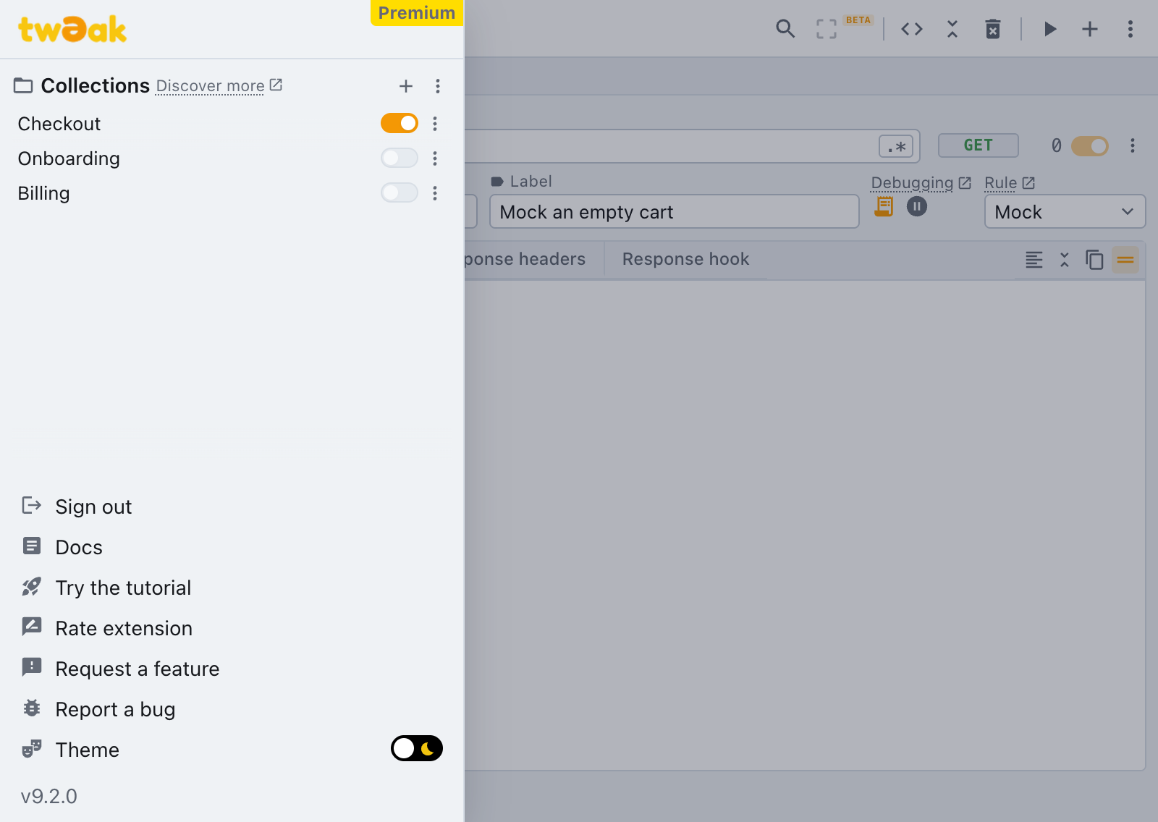This screenshot has height=822, width=1158.
Task: Click the delete all rules trash icon
Action: point(993,29)
